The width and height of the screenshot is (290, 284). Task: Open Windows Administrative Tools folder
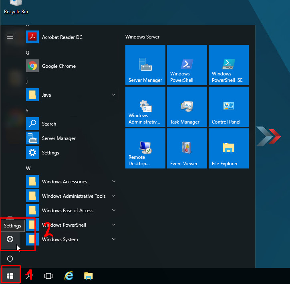pyautogui.click(x=71, y=196)
